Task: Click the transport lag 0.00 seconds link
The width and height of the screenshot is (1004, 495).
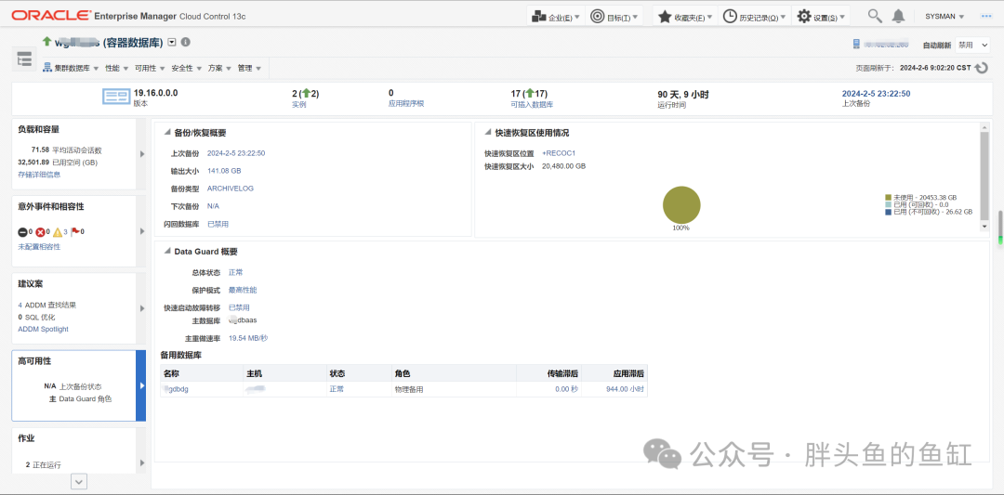Action: click(567, 389)
